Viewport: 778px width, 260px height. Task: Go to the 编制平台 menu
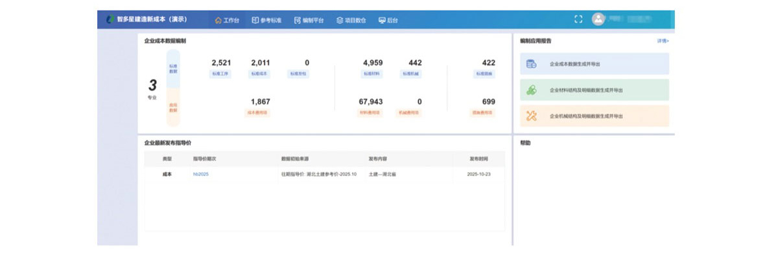click(x=309, y=20)
